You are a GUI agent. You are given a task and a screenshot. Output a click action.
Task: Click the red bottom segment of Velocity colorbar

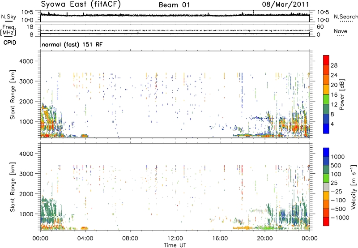tap(326, 222)
